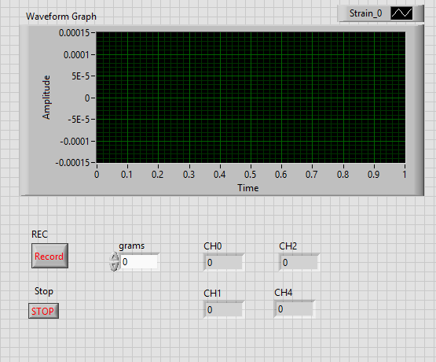Click the Strain_0 legend label

click(365, 13)
